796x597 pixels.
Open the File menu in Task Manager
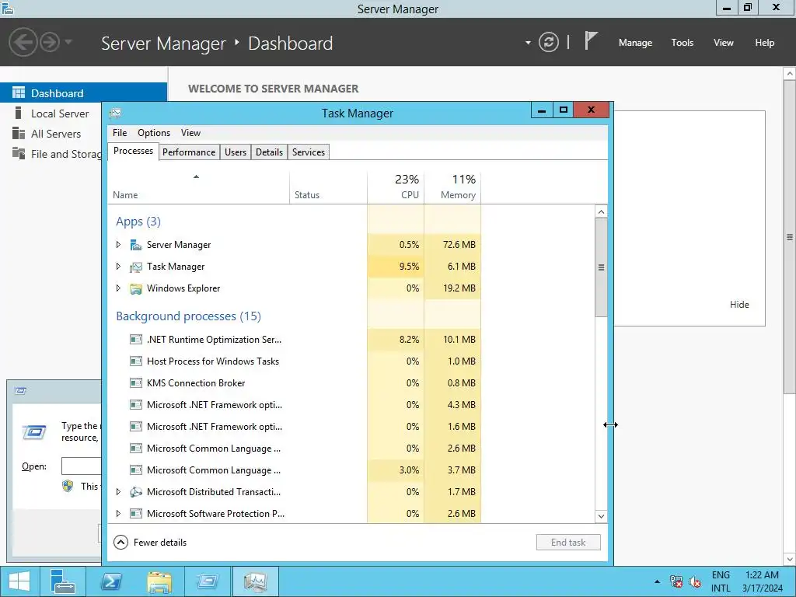(x=120, y=133)
